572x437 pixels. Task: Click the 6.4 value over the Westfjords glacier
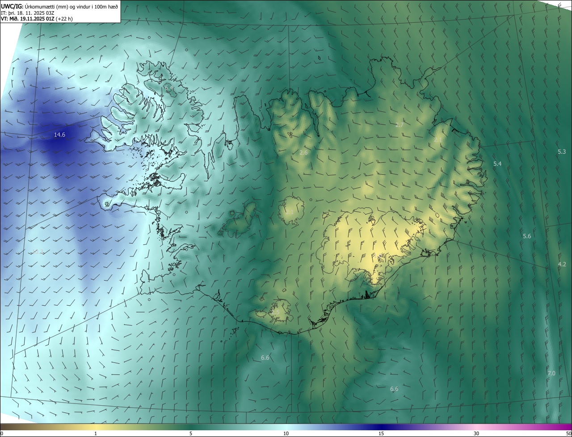(169, 88)
